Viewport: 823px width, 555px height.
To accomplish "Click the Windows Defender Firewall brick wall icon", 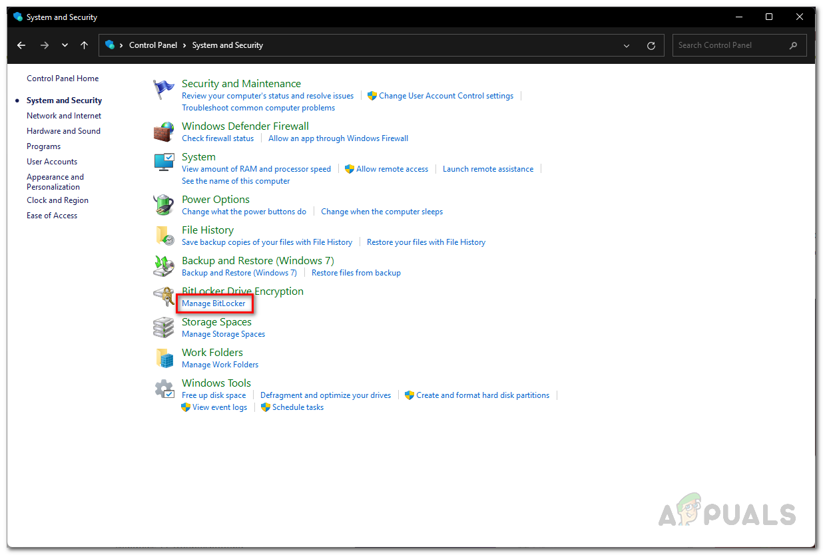I will [163, 132].
